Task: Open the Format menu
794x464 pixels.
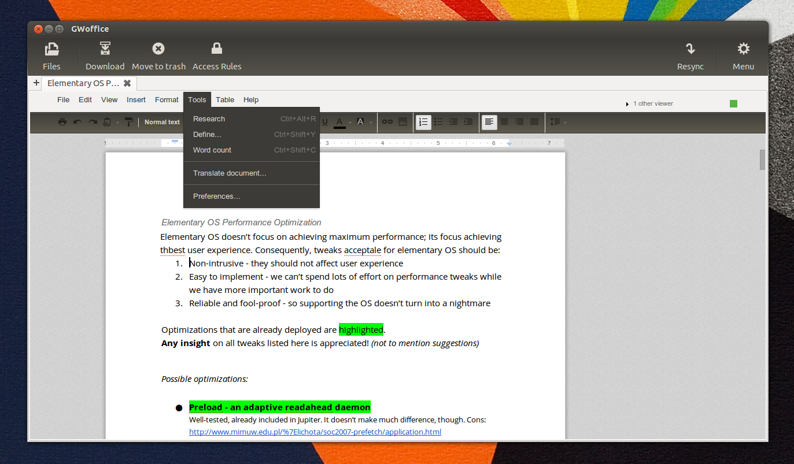Action: point(167,99)
